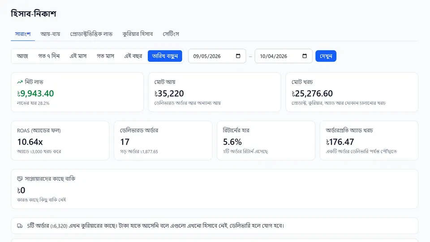Click the মোট আয় card label
The width and height of the screenshot is (430, 242).
tap(165, 82)
